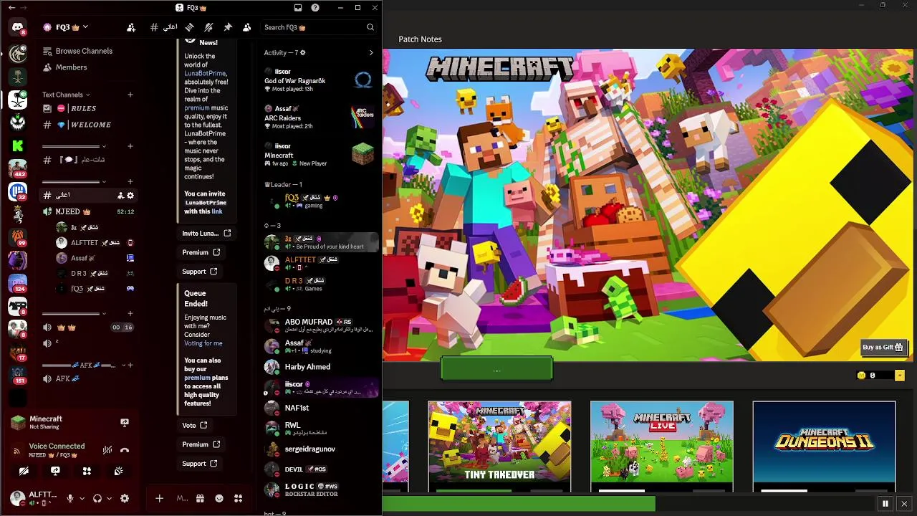Collapse AFK category chevron
The height and width of the screenshot is (516, 917).
point(122,365)
